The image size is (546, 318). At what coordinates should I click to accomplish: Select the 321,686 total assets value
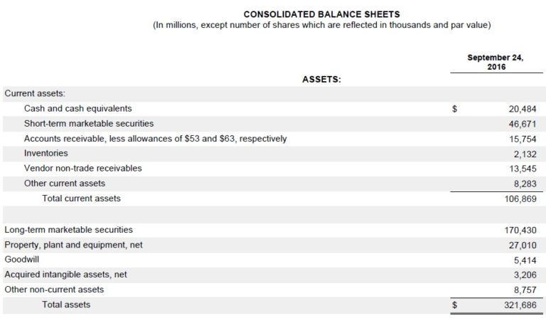[520, 305]
